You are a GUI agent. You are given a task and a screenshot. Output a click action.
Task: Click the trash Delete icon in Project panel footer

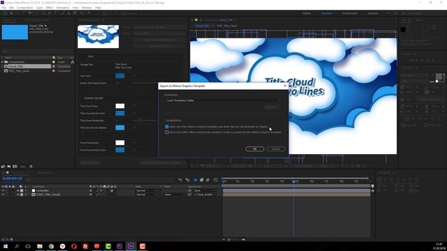(x=31, y=166)
